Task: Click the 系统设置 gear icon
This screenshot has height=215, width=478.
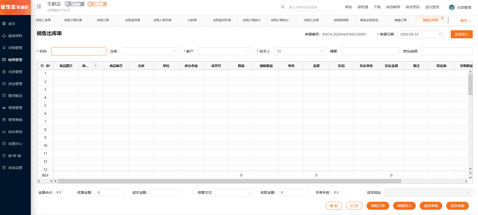Action: pyautogui.click(x=4, y=167)
